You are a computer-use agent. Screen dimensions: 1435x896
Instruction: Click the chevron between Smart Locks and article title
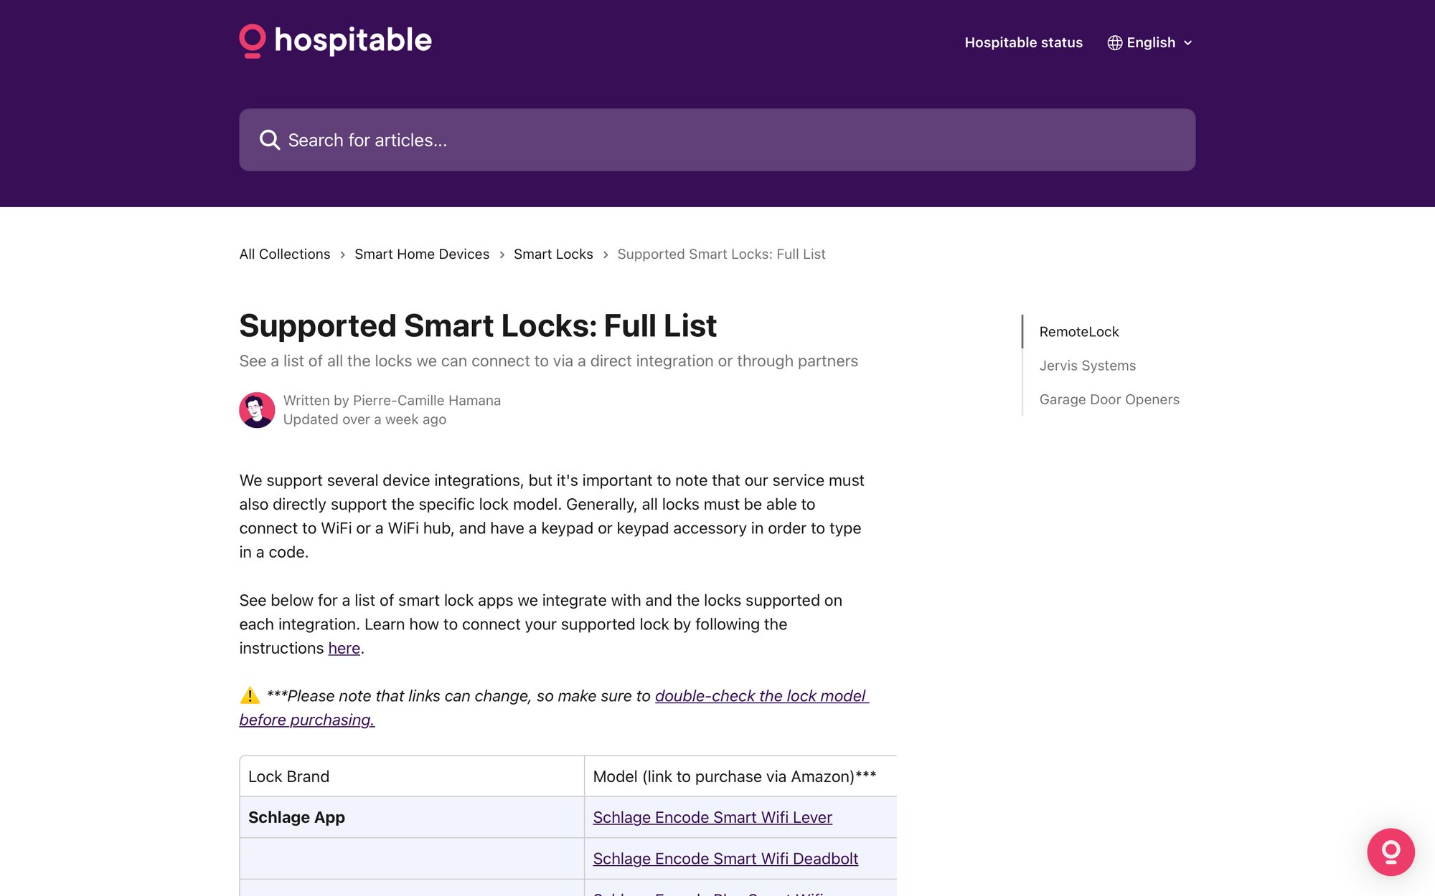pyautogui.click(x=606, y=254)
